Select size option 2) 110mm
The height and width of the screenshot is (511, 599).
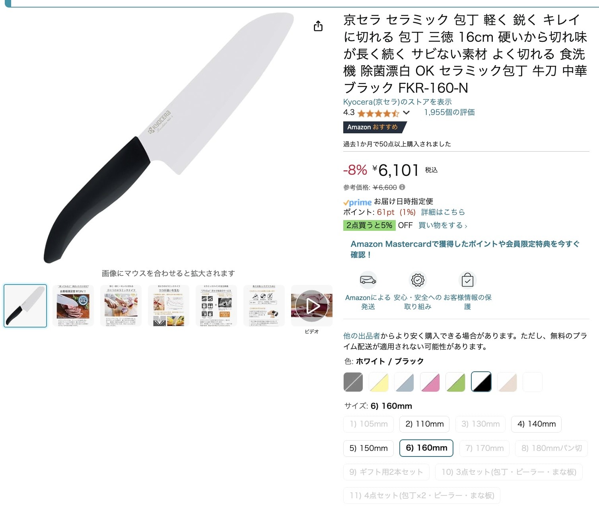click(424, 424)
